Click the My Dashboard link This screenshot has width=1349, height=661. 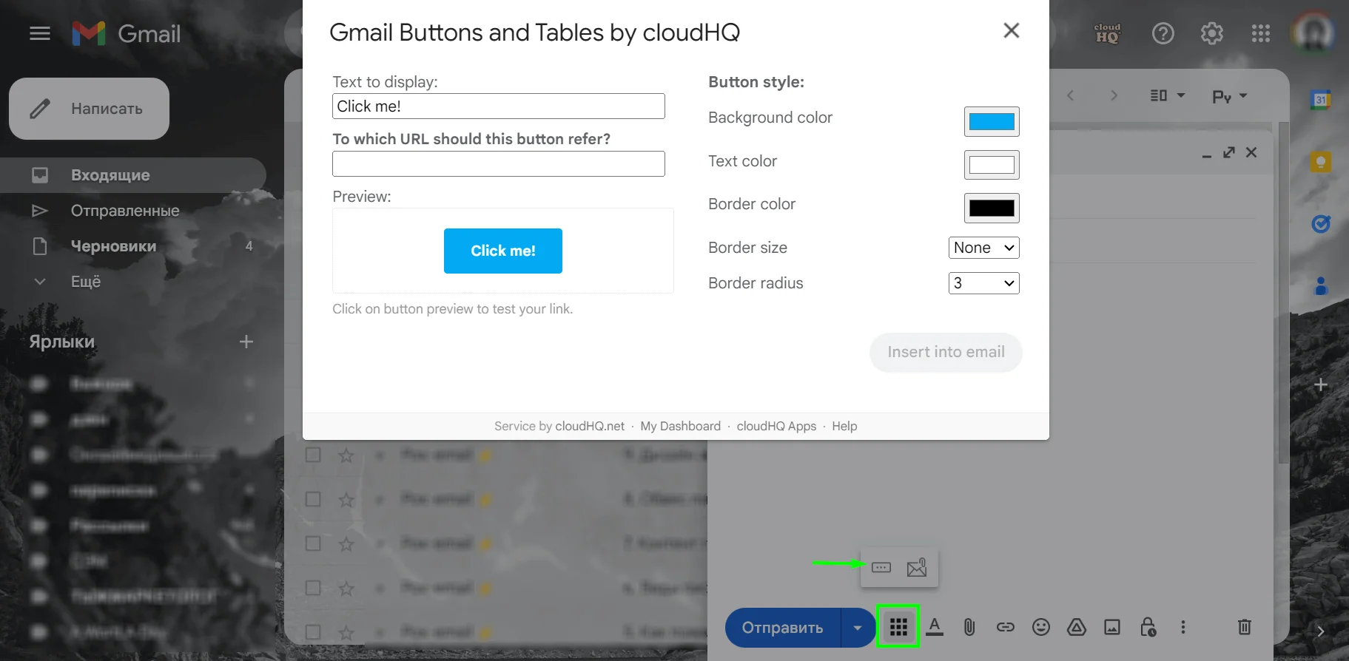pyautogui.click(x=680, y=426)
